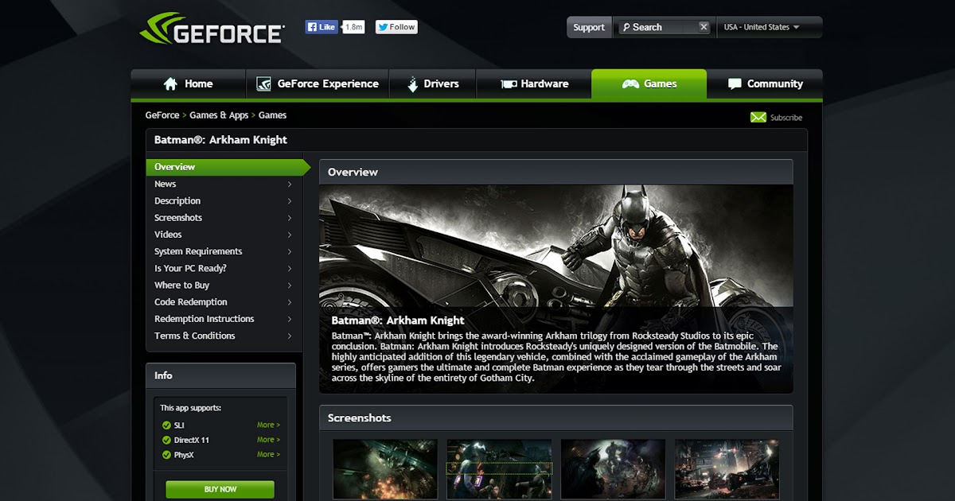This screenshot has height=501, width=955.
Task: Open the Screenshots sidebar item
Action: click(x=224, y=218)
